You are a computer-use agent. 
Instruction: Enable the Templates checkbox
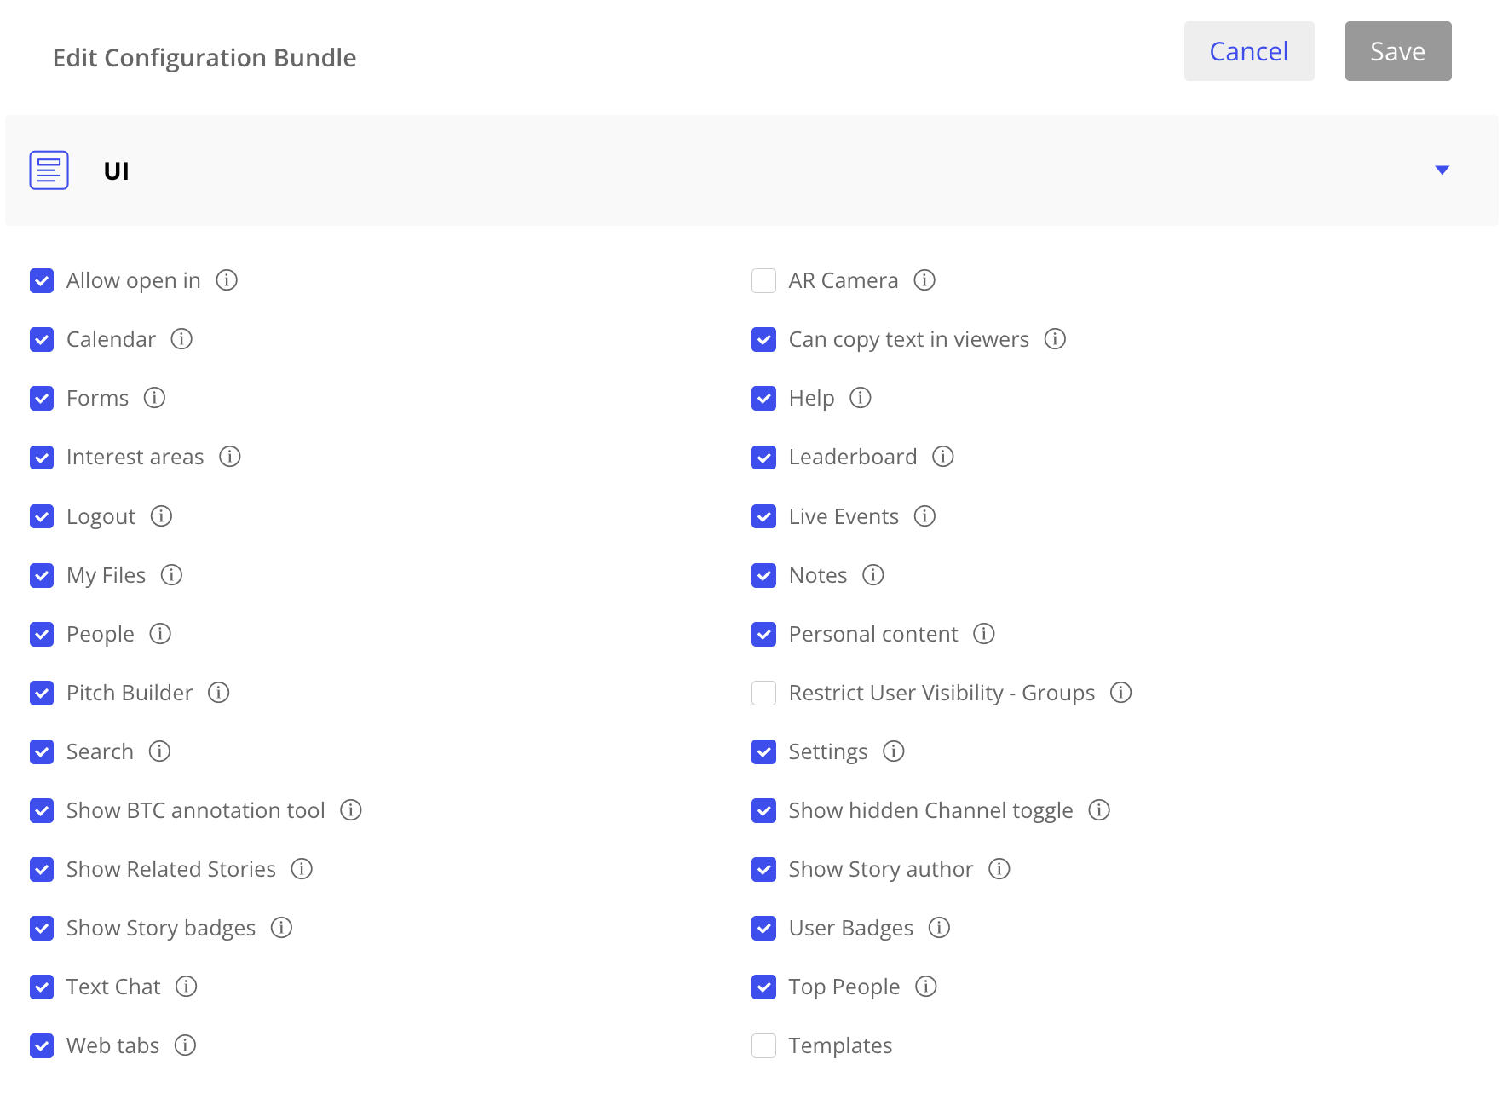pyautogui.click(x=763, y=1045)
